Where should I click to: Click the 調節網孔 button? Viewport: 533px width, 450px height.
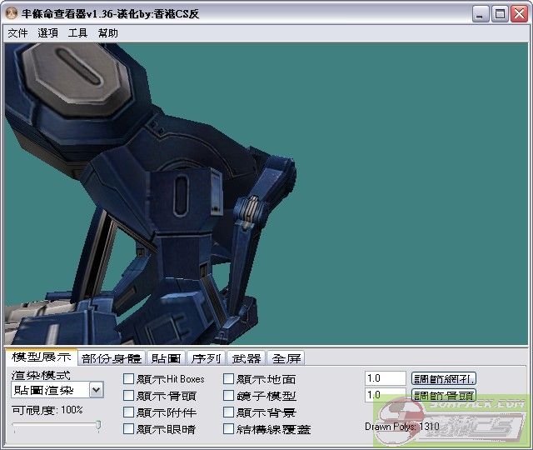pyautogui.click(x=444, y=378)
